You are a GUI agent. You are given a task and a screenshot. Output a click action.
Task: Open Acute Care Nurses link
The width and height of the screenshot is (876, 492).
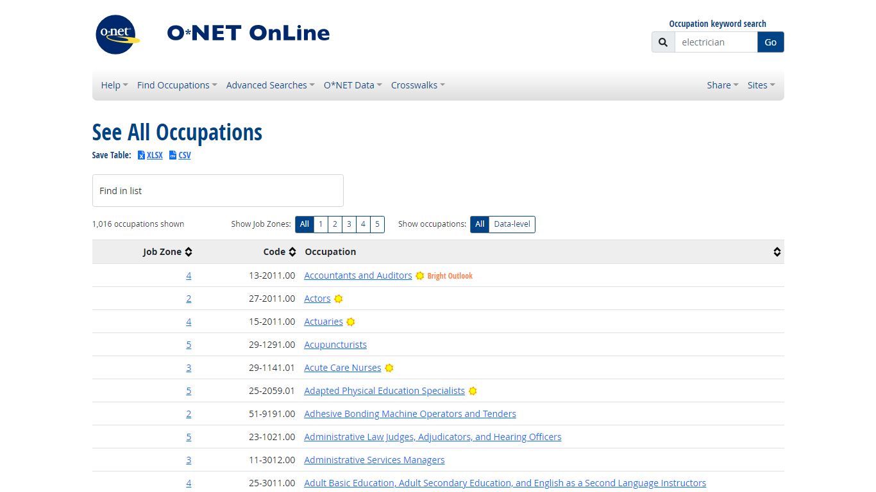click(x=342, y=368)
